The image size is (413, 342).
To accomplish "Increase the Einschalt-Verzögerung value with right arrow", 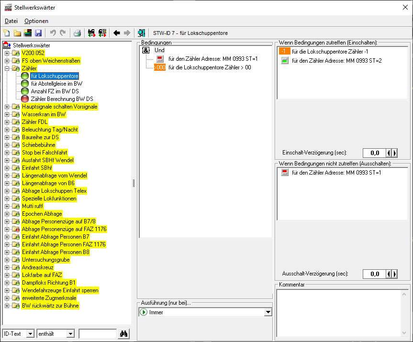I will coord(395,153).
